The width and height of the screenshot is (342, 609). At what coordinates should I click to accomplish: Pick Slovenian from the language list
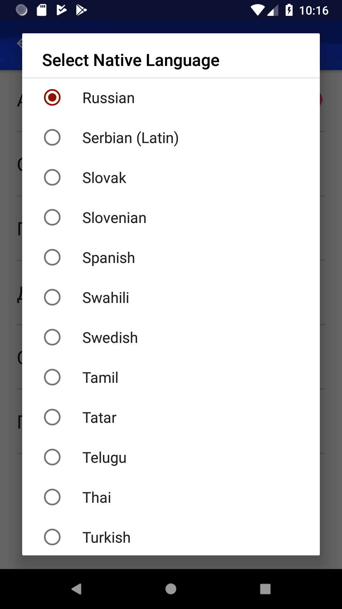171,218
